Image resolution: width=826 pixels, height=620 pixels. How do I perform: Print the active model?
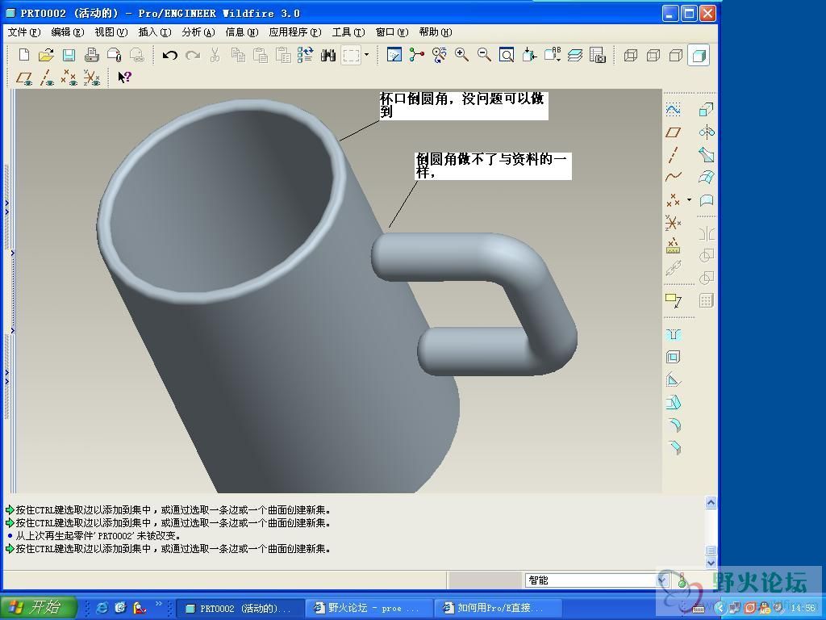92,55
